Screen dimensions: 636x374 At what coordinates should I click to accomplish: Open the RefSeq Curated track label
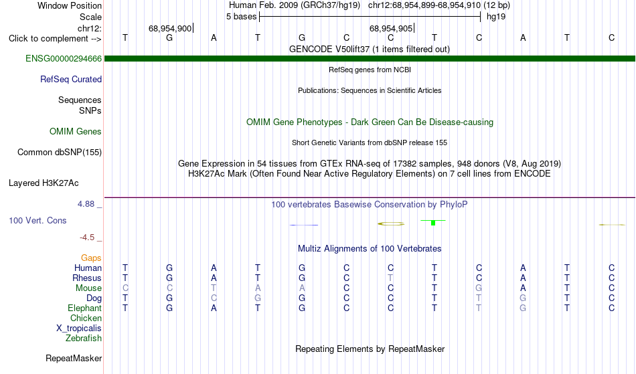[x=70, y=80]
